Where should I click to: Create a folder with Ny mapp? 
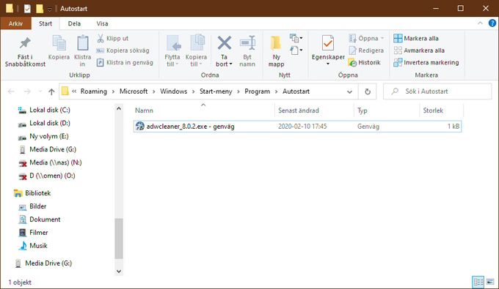coord(276,50)
